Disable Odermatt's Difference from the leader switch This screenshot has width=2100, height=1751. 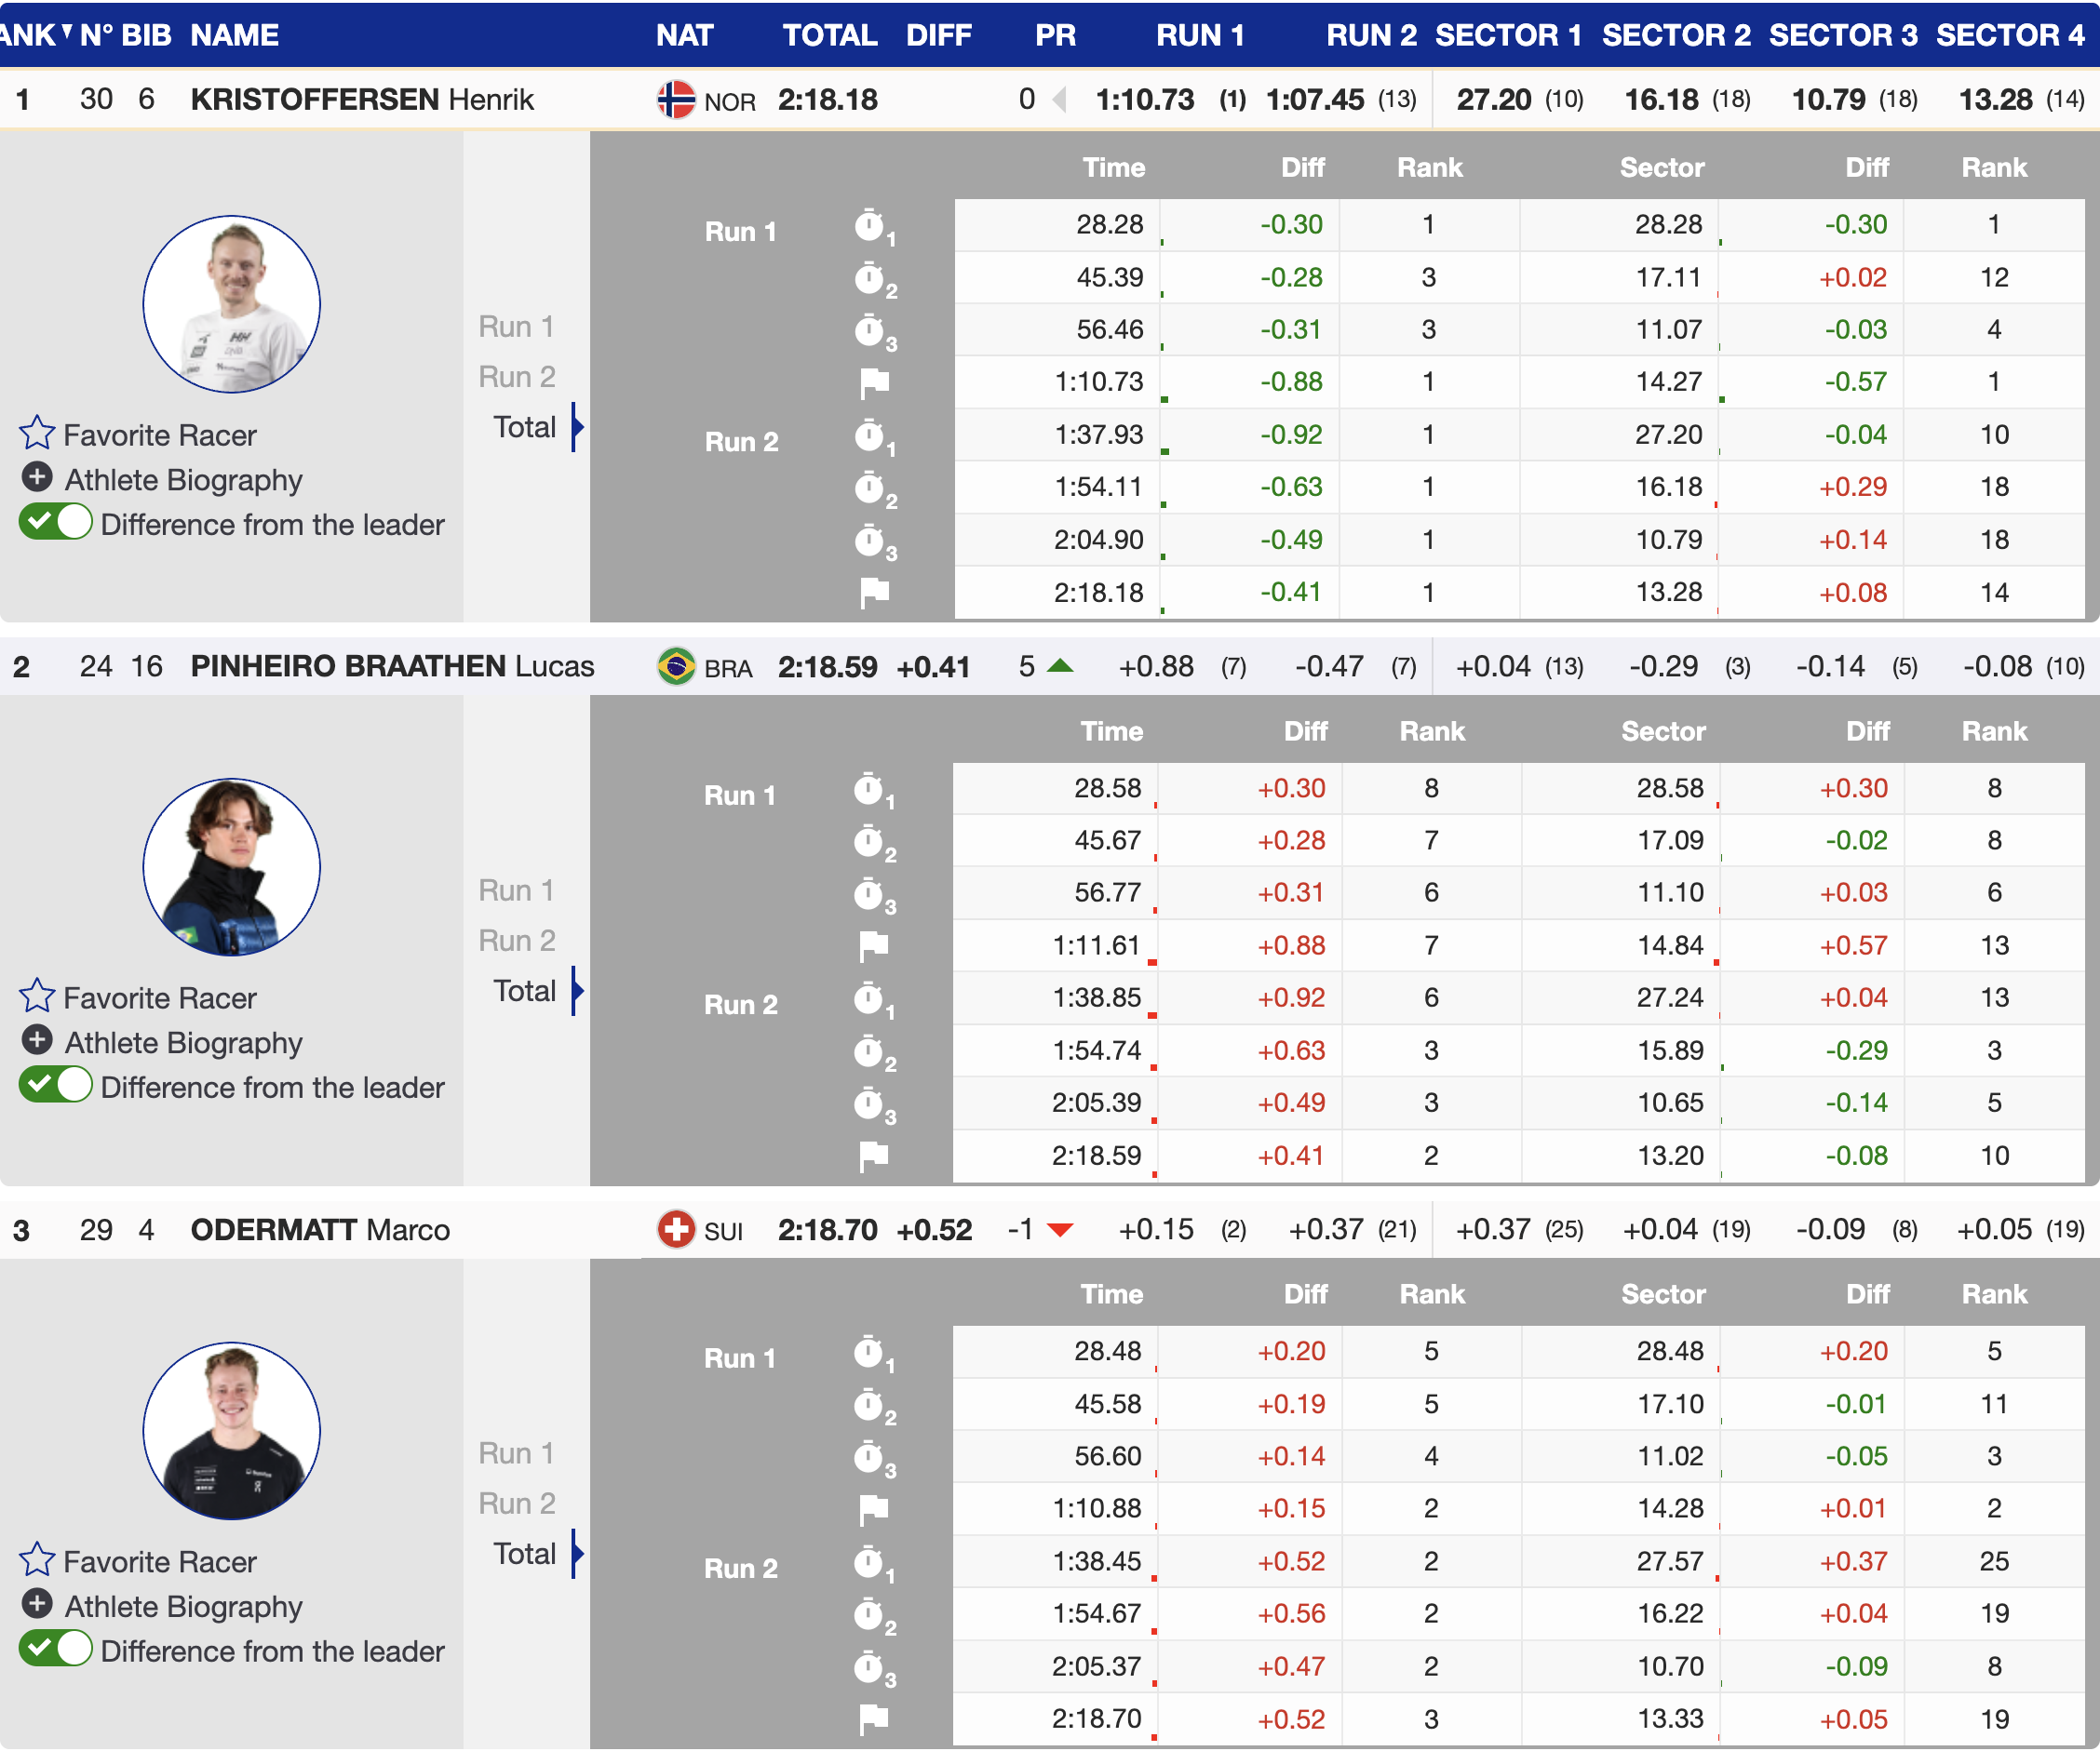click(56, 1649)
